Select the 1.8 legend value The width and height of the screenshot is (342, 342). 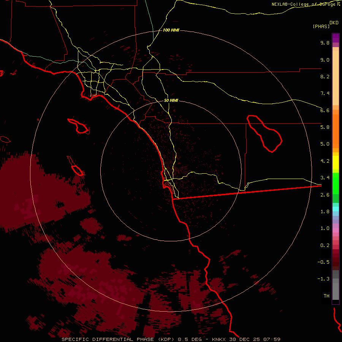click(325, 212)
